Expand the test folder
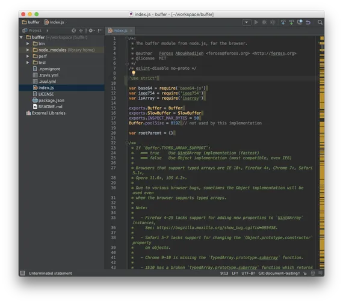Image resolution: width=343 pixels, height=303 pixels. (28, 63)
